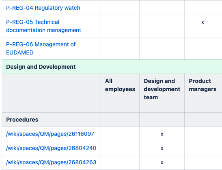This screenshot has height=170, width=222.
Task: Click the x in pages/26116097 row
Action: click(162, 134)
